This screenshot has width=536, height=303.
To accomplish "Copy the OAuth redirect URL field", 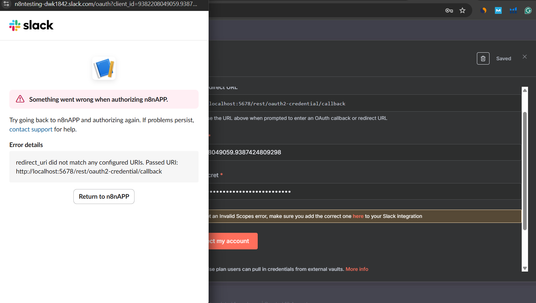I will pyautogui.click(x=365, y=103).
